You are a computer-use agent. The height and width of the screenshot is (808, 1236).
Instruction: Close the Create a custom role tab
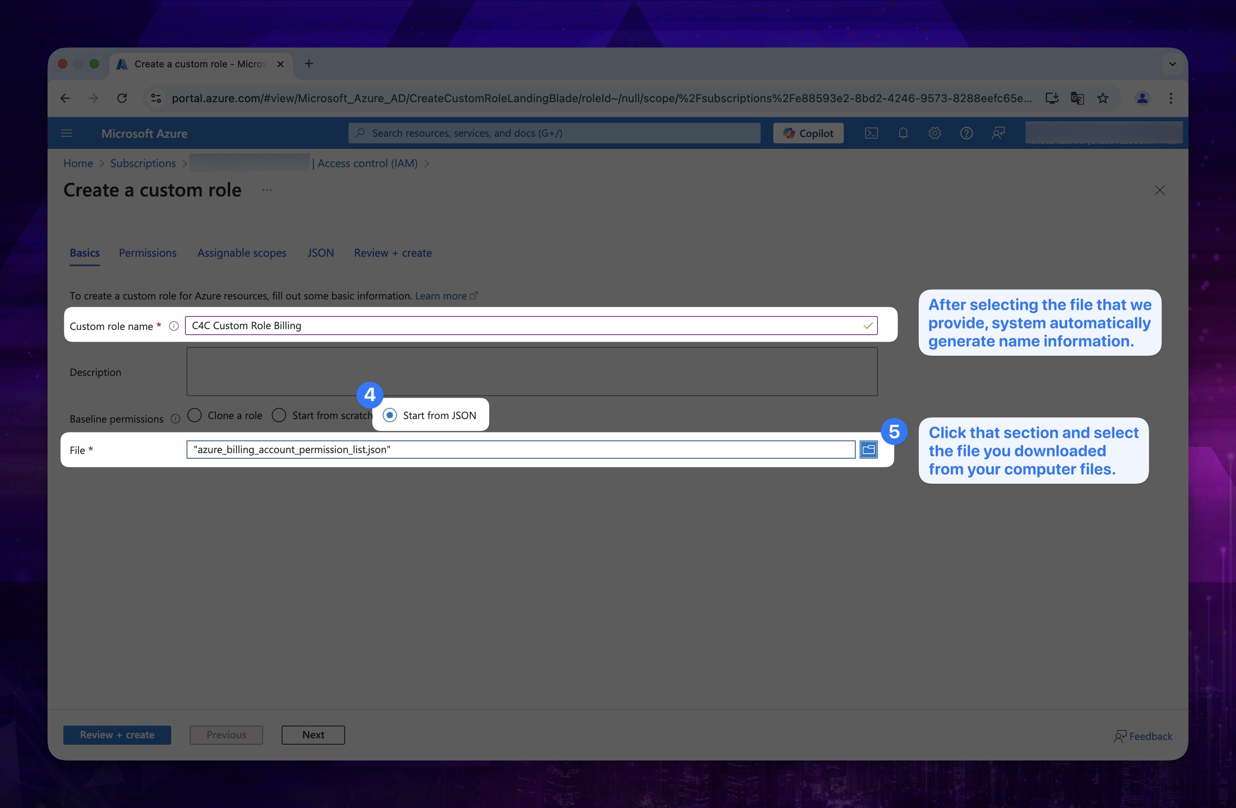pyautogui.click(x=280, y=64)
